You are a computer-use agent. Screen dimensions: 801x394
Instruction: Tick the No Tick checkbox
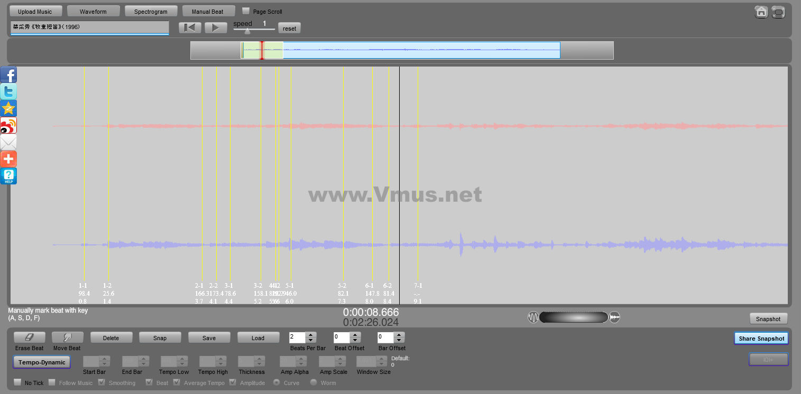[x=17, y=382]
